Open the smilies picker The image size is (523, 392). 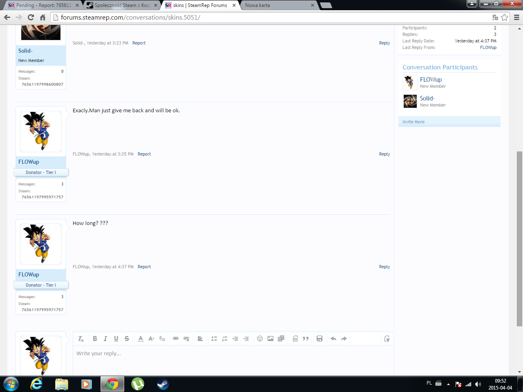[x=260, y=339]
